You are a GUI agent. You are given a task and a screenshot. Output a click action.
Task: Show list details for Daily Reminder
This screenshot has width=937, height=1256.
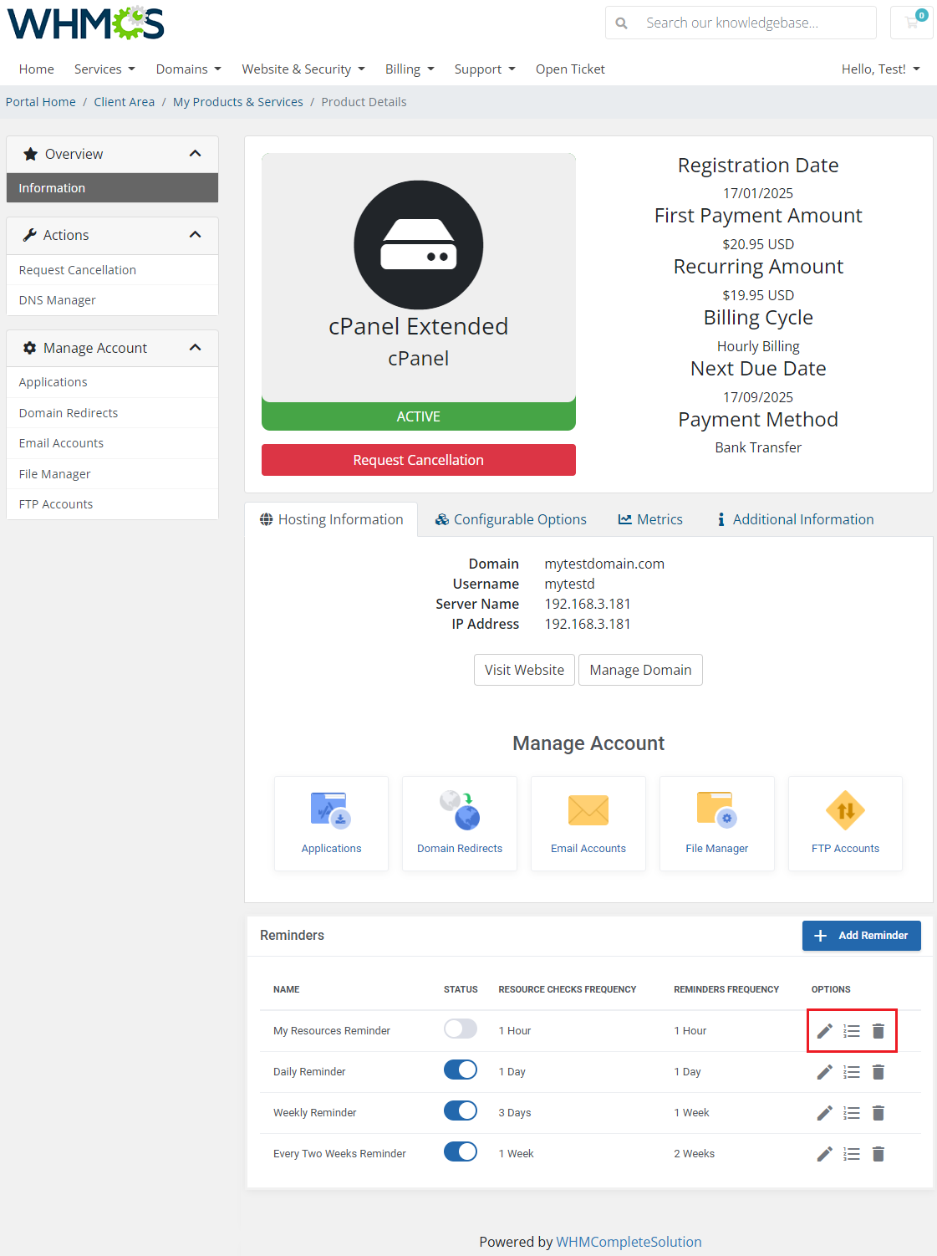(x=852, y=1072)
